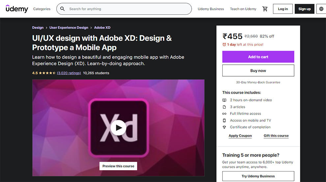
Task: Click the course title heading
Action: (102, 43)
